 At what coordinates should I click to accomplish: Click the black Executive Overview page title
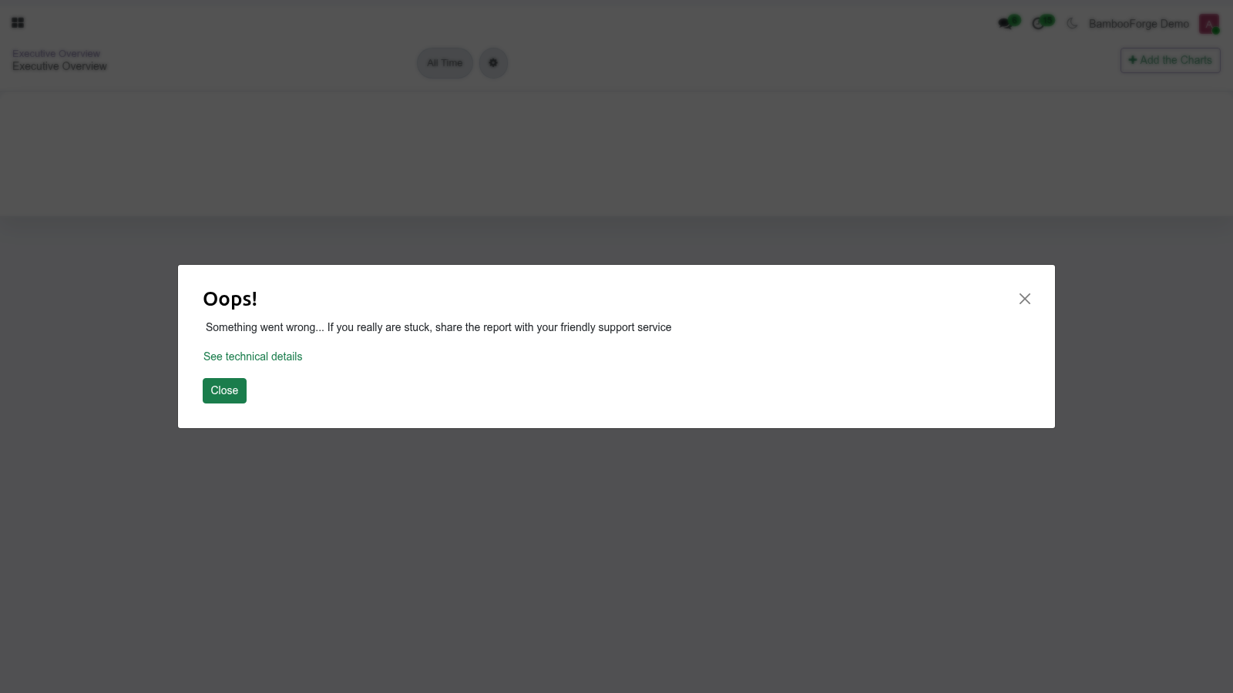point(59,66)
